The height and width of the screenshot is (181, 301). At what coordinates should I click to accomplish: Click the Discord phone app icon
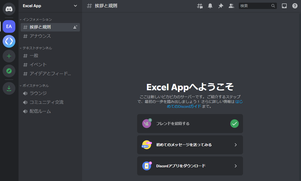(x=147, y=166)
